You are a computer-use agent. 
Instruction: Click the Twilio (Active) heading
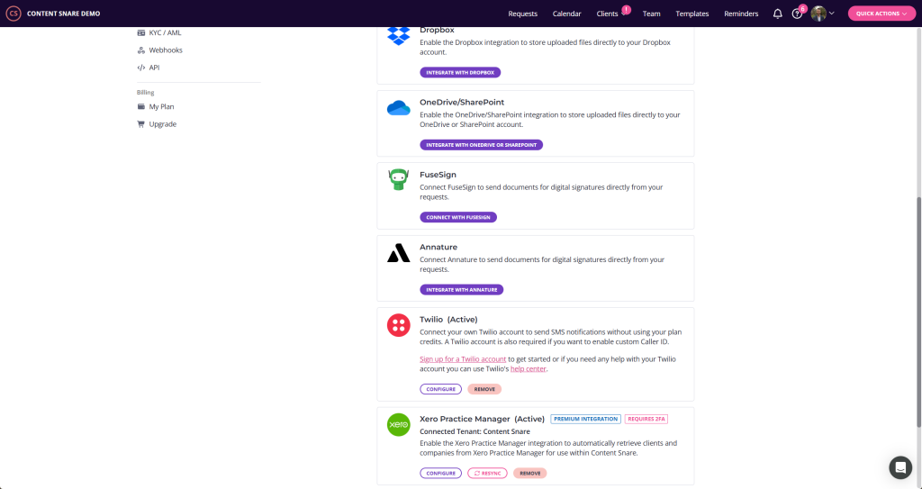click(x=448, y=320)
